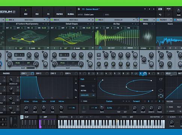Screen dimensions: 182x135
Task: Toggle the ARP power switch
Action: (41, 117)
